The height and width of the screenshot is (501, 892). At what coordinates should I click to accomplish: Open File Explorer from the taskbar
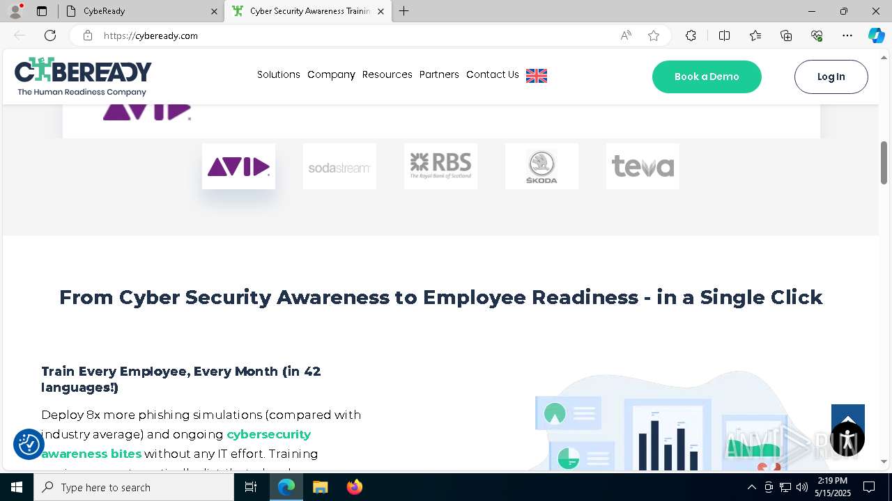point(320,487)
